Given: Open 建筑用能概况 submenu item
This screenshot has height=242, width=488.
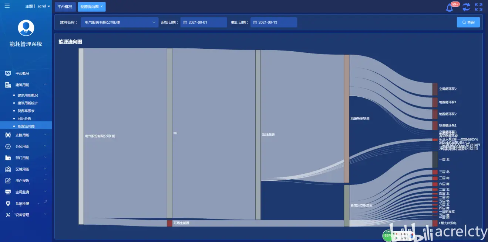Looking at the screenshot, I should click(28, 95).
